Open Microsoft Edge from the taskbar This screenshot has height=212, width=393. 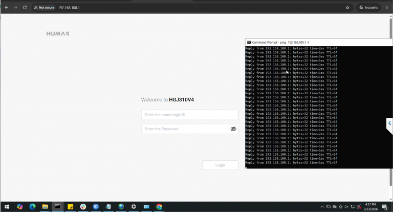(x=32, y=207)
